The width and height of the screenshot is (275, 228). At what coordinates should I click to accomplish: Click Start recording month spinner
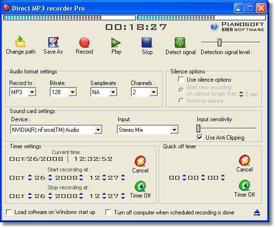tap(30, 178)
